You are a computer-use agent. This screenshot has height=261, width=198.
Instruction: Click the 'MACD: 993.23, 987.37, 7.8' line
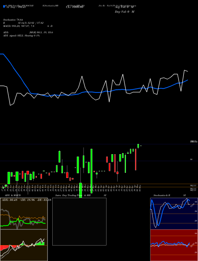click(x=19, y=26)
